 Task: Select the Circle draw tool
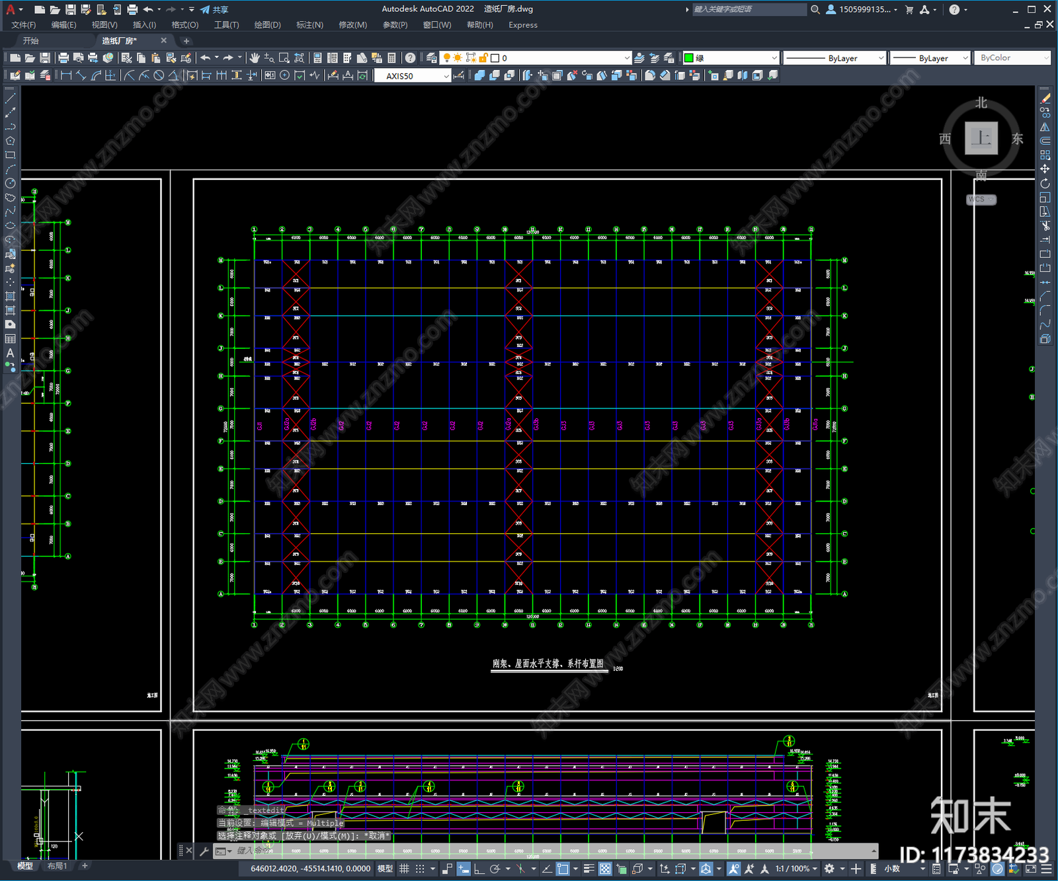coord(10,183)
